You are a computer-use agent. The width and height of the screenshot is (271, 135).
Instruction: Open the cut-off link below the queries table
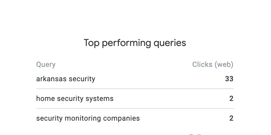[x=196, y=134]
